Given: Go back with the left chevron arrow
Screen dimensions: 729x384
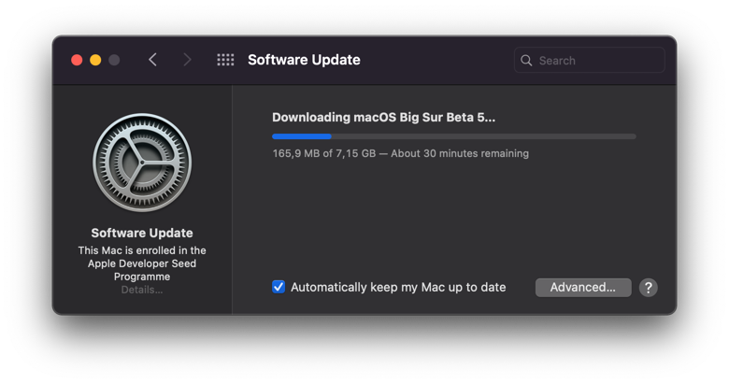Looking at the screenshot, I should click(x=152, y=60).
